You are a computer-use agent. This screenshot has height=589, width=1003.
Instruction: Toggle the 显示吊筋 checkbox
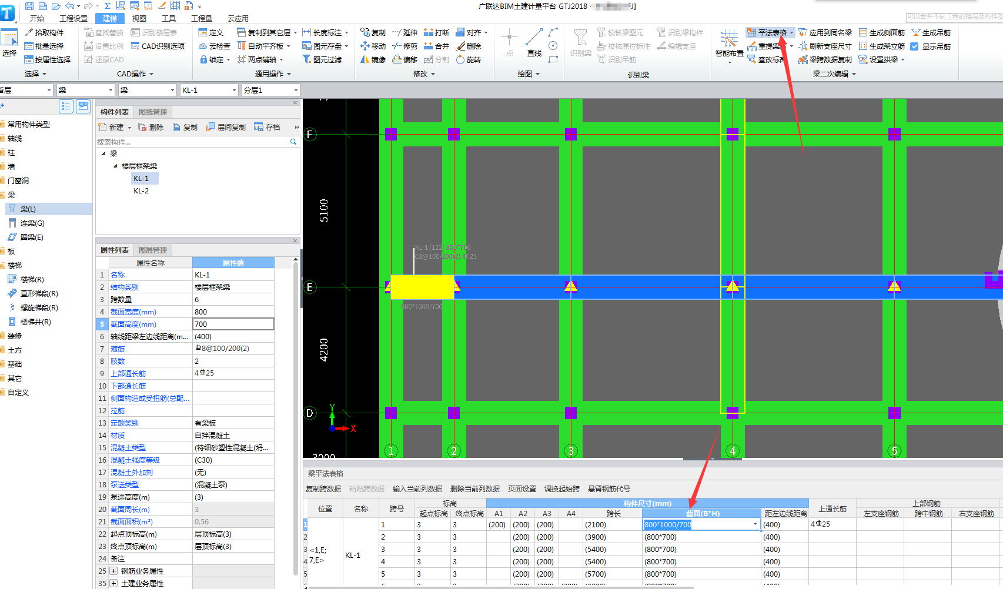click(x=914, y=46)
